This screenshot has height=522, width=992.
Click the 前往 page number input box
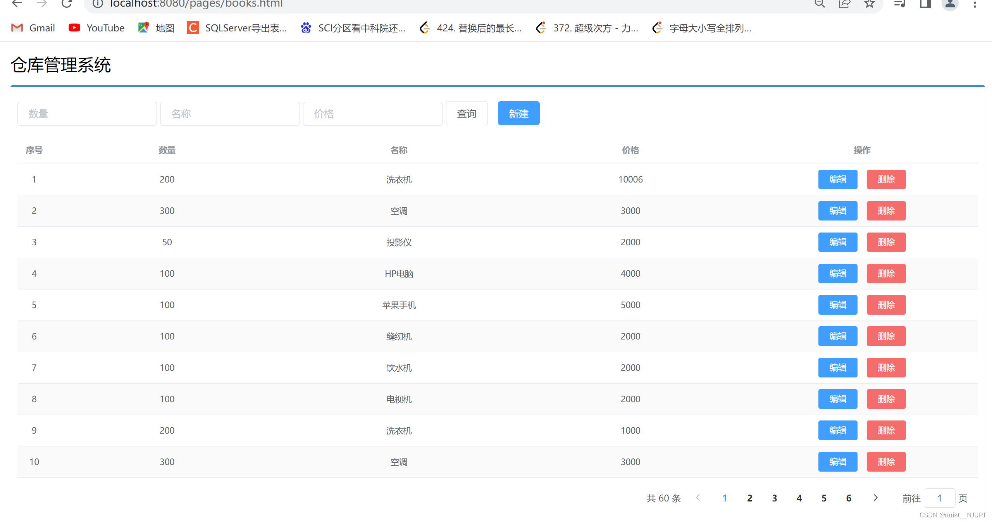939,498
